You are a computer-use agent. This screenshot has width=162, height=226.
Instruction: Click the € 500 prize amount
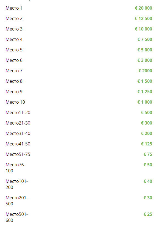click(147, 112)
